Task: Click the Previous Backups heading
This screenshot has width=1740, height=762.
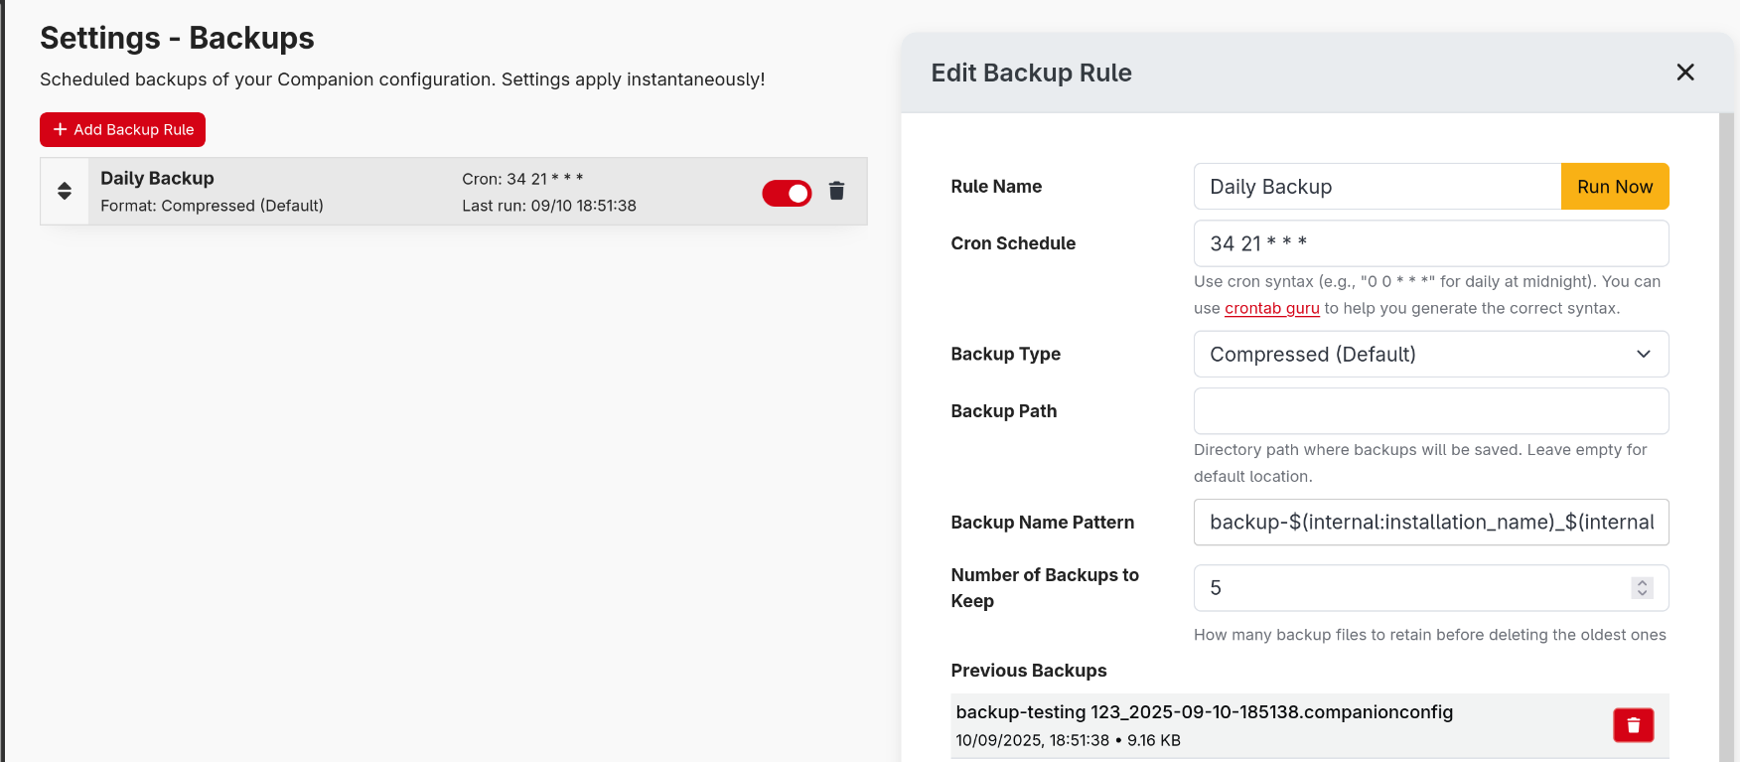Action: point(1028,671)
